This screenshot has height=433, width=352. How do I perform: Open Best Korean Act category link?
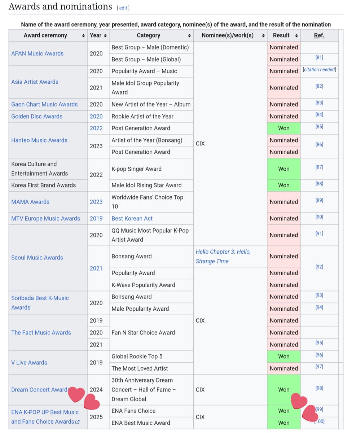132,218
